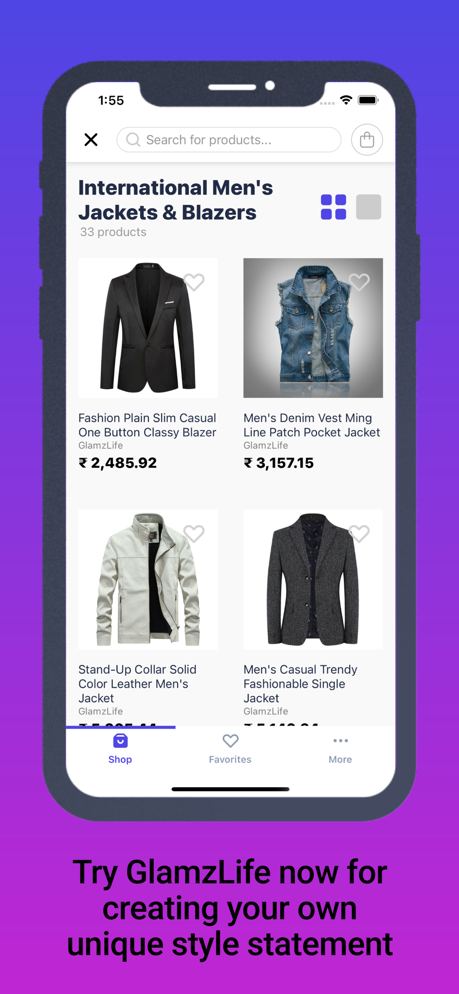This screenshot has width=459, height=994.
Task: Open black one-button blazer product image
Action: tap(148, 328)
